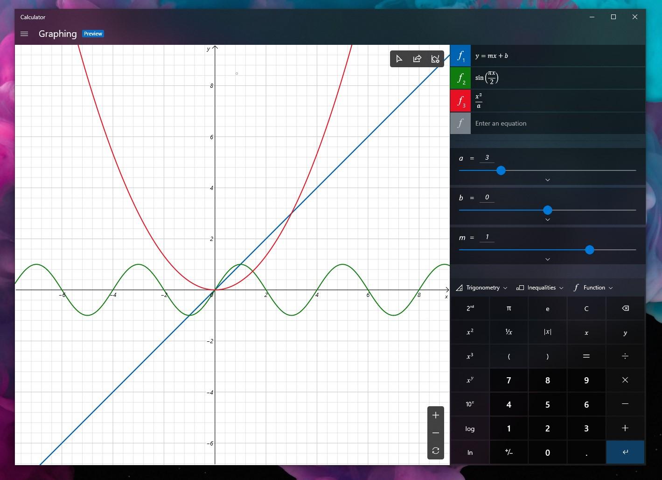Open the share graph icon

coord(417,59)
